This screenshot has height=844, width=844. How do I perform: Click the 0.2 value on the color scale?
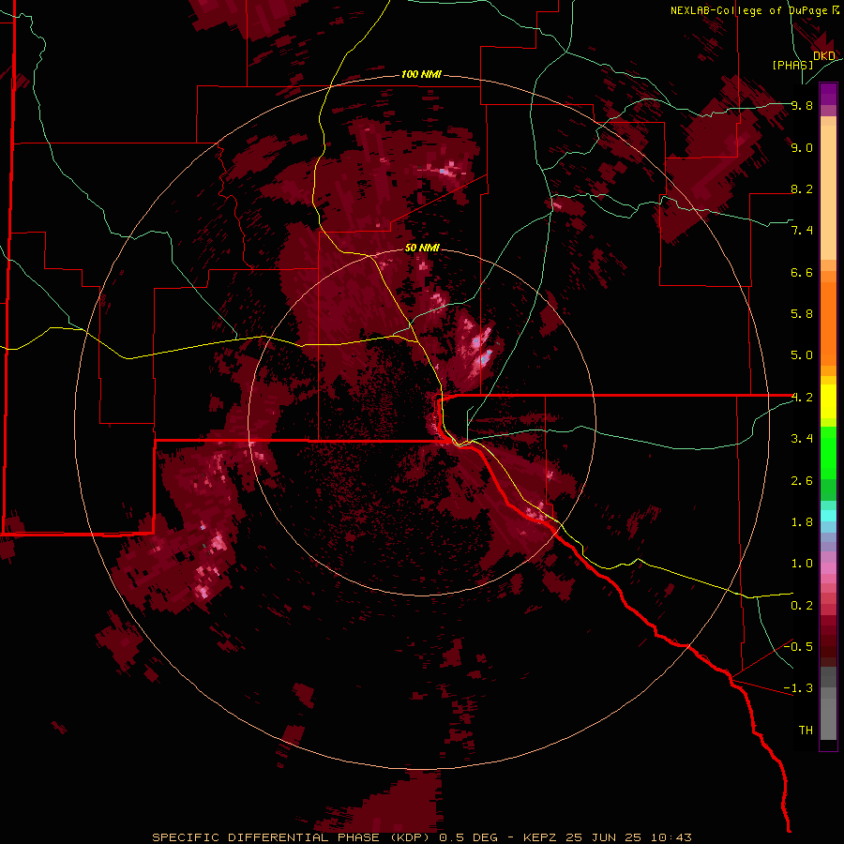[x=802, y=606]
